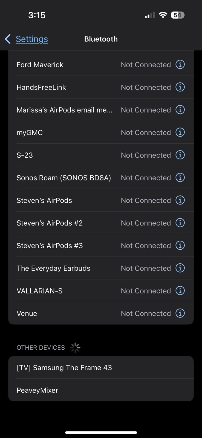View Sonos Roam device info

click(180, 178)
